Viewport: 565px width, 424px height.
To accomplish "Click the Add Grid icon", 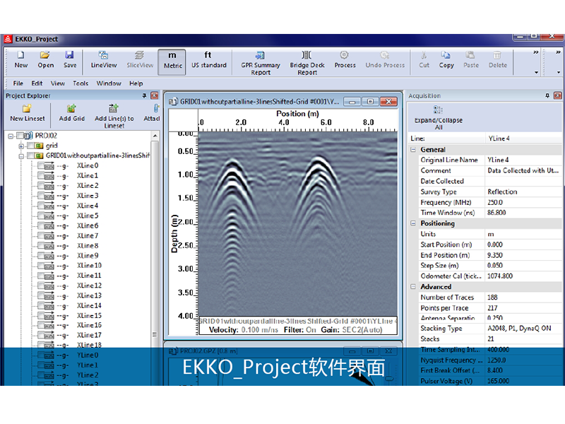I will click(71, 109).
